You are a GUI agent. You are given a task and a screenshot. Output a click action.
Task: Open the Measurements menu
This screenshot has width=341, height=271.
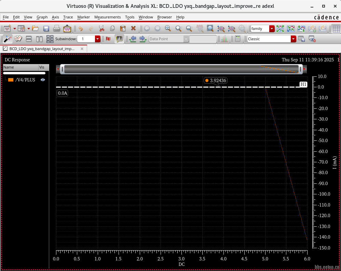(107, 17)
